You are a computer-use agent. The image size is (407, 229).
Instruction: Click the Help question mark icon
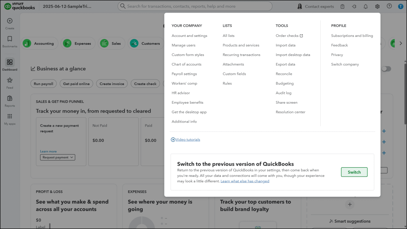(x=390, y=6)
